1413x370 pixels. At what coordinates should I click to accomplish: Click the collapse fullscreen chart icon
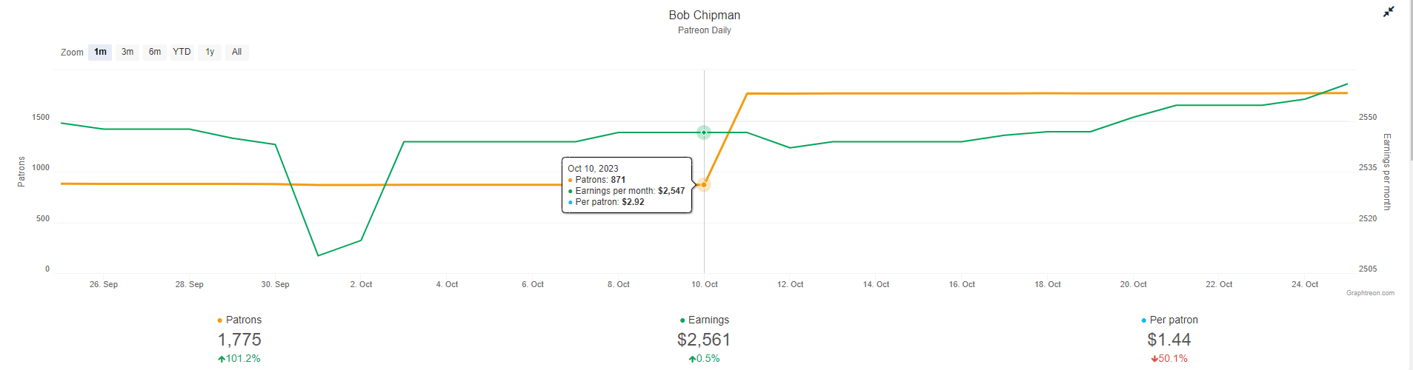[x=1389, y=12]
